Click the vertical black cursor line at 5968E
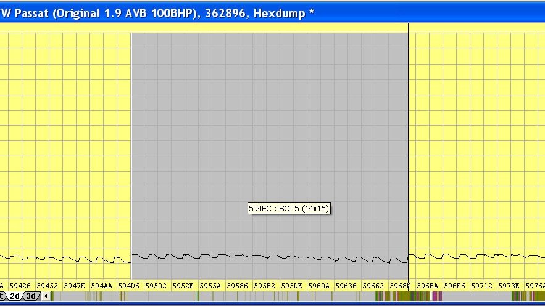Viewport: 545px width, 306px height. click(x=408, y=156)
